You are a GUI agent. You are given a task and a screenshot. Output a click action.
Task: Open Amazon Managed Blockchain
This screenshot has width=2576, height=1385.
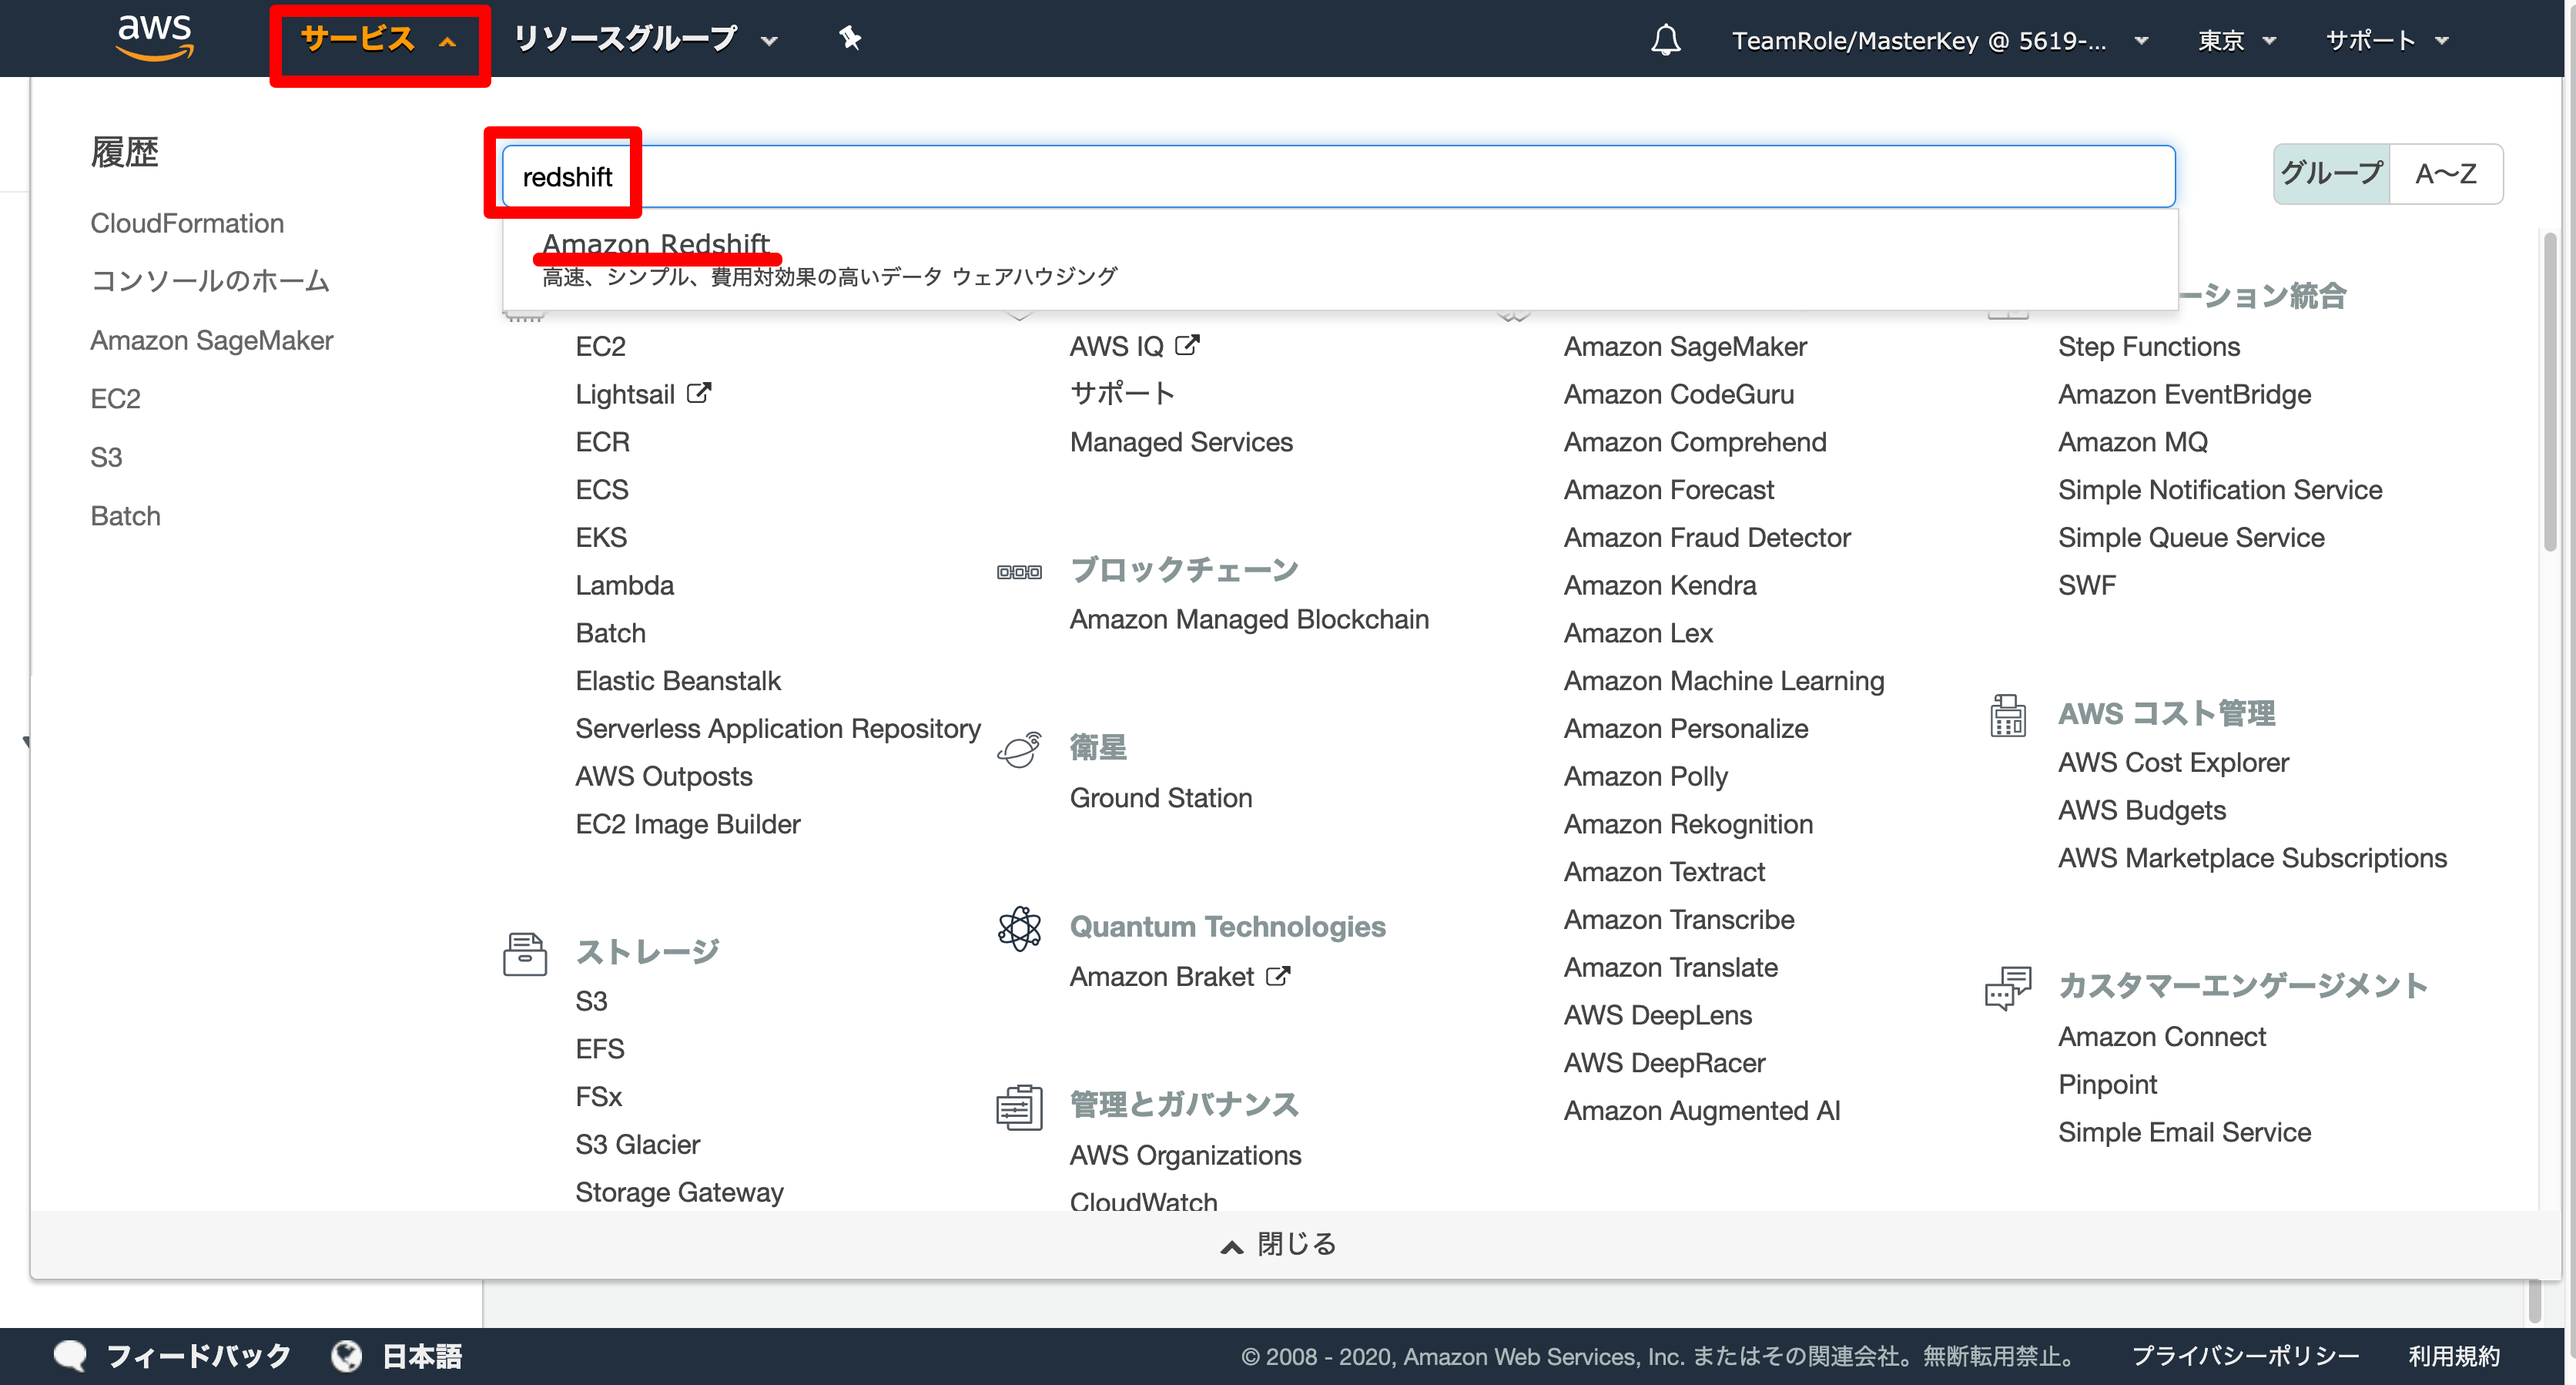pos(1248,619)
